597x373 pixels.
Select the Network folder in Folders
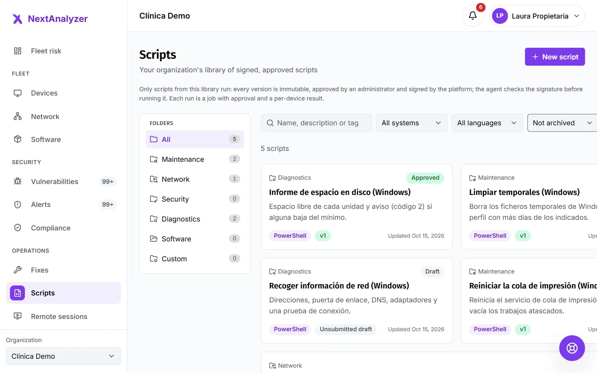click(195, 179)
